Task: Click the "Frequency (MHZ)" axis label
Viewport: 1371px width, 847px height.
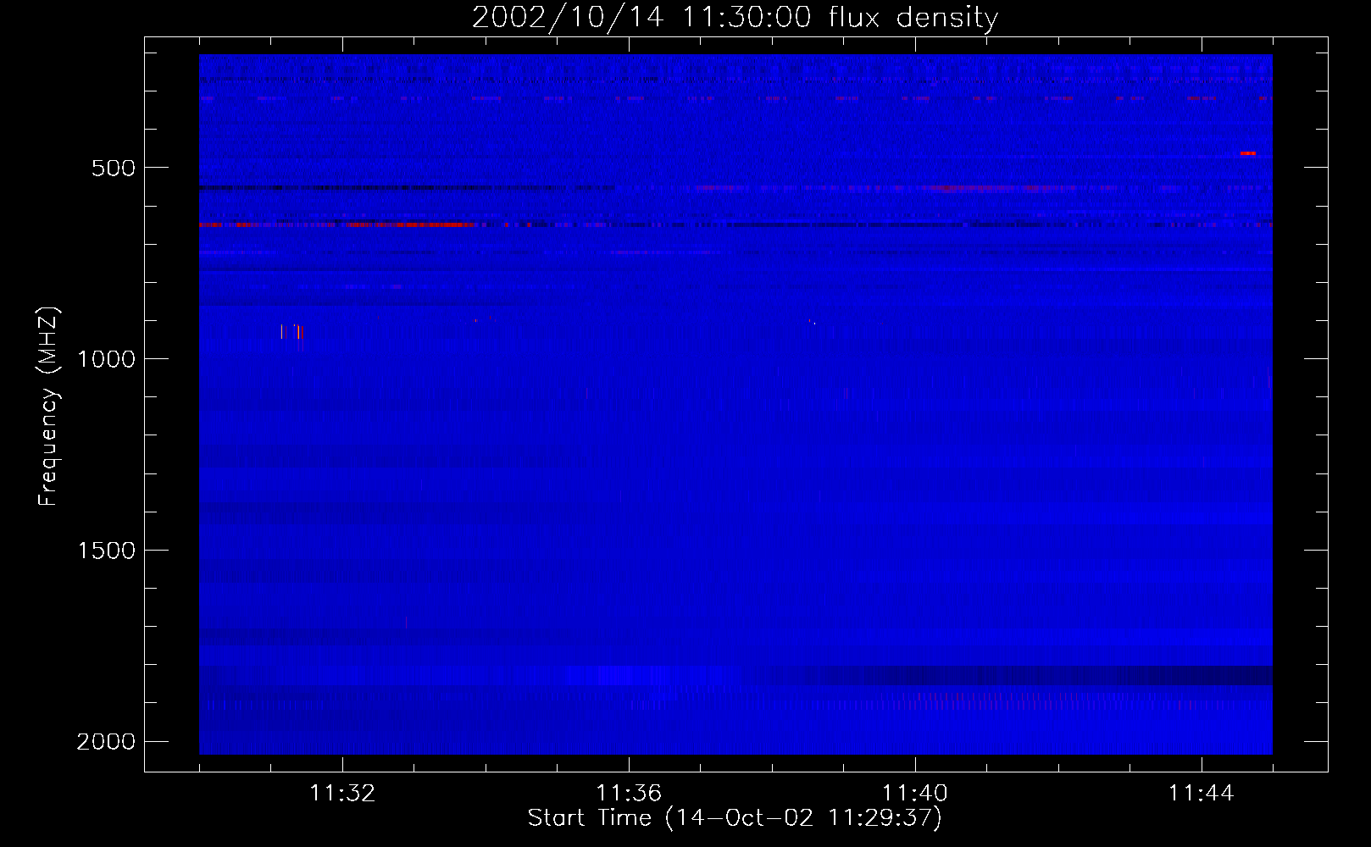Action: (x=49, y=407)
